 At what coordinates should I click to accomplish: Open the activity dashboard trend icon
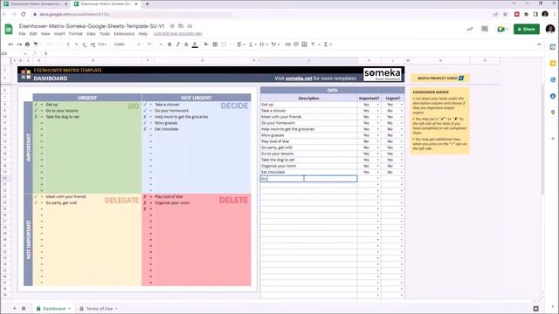(470, 29)
